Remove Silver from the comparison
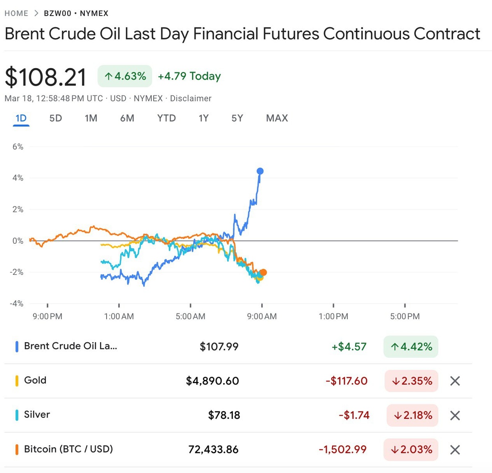The height and width of the screenshot is (473, 492). pos(455,416)
